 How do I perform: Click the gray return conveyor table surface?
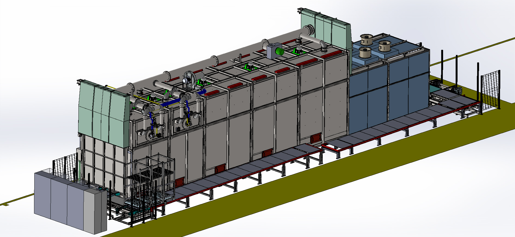272,159
